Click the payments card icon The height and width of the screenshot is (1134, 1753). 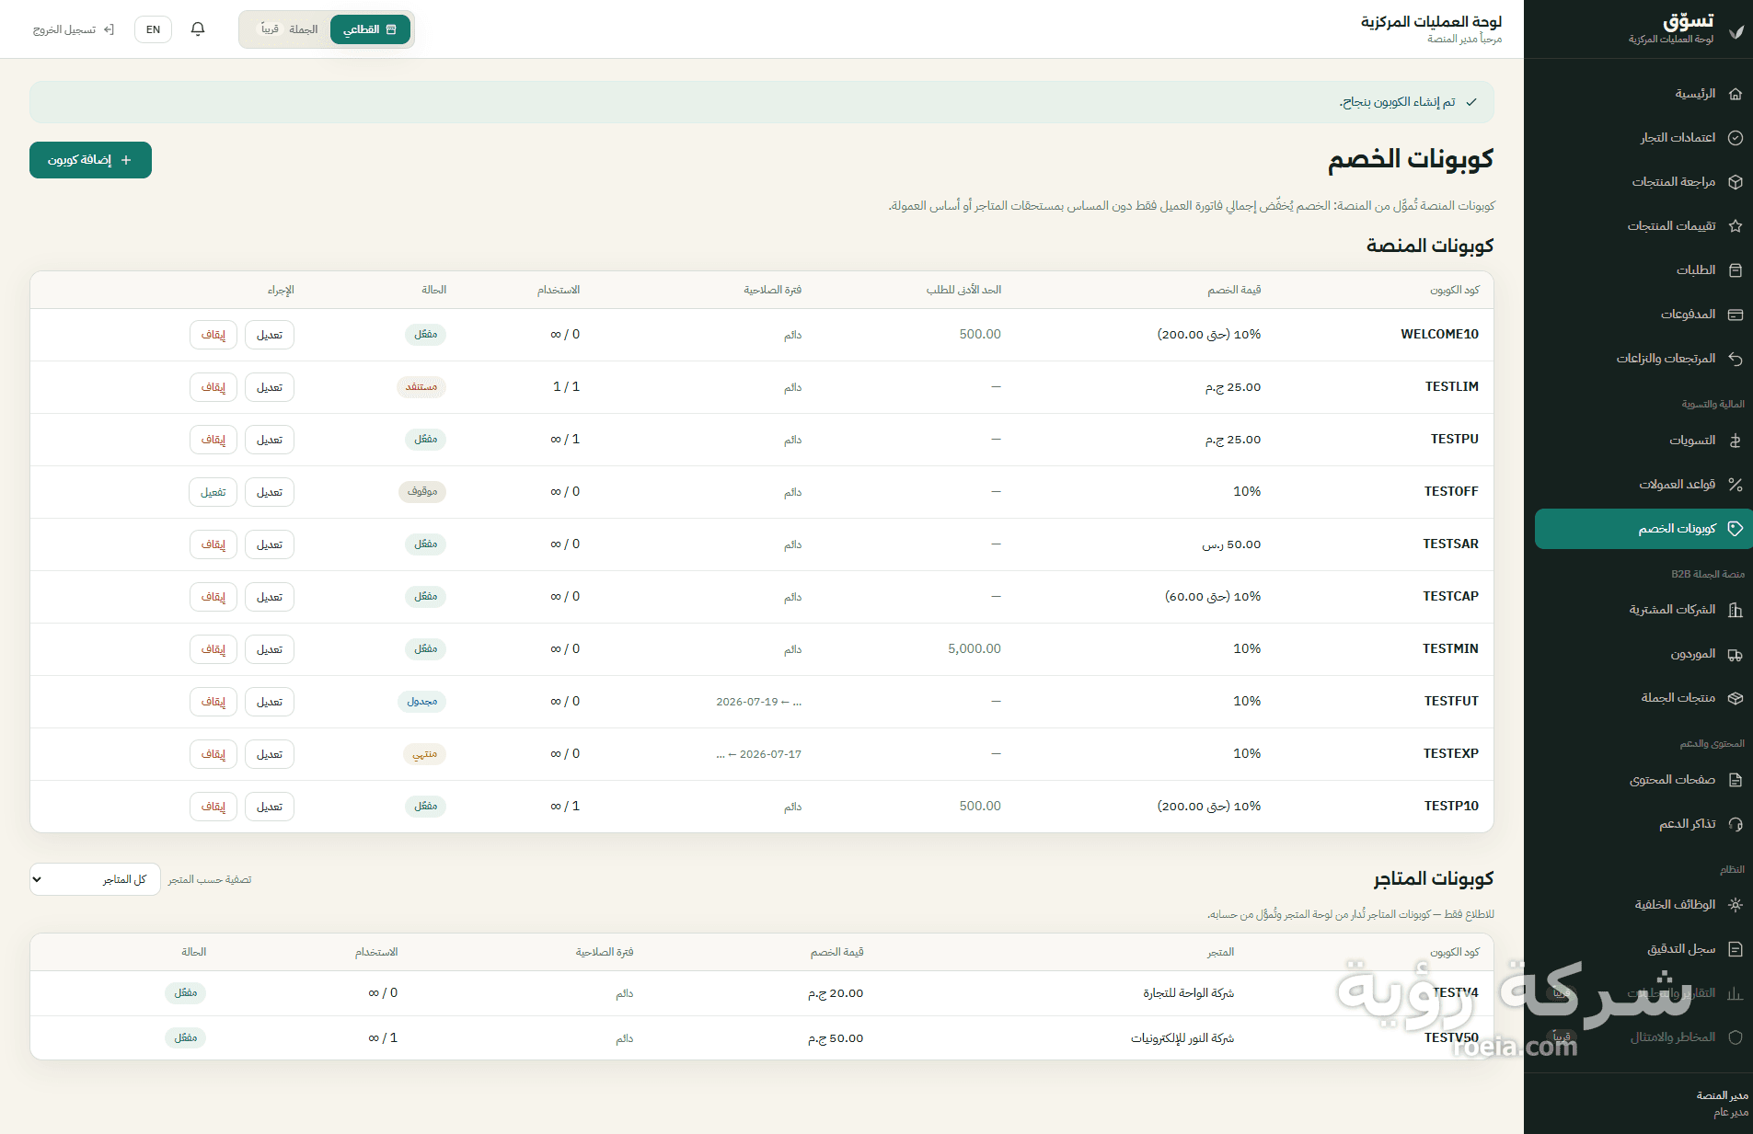point(1735,315)
